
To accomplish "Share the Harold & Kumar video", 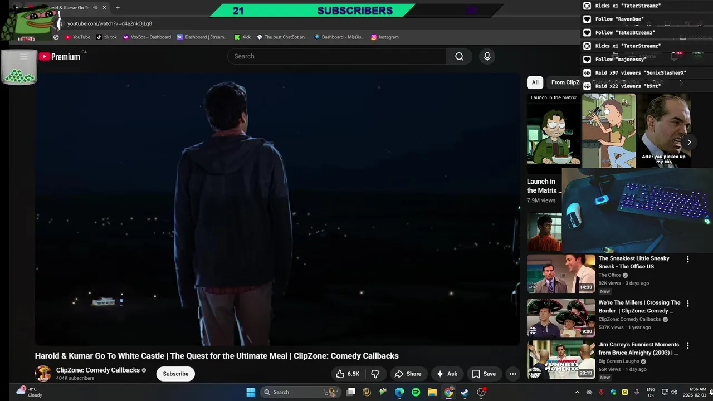I will pos(408,374).
